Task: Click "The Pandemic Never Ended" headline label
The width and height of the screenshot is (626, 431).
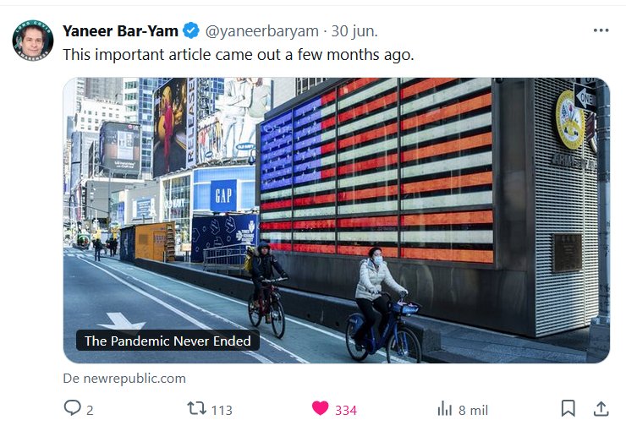Action: click(x=167, y=341)
